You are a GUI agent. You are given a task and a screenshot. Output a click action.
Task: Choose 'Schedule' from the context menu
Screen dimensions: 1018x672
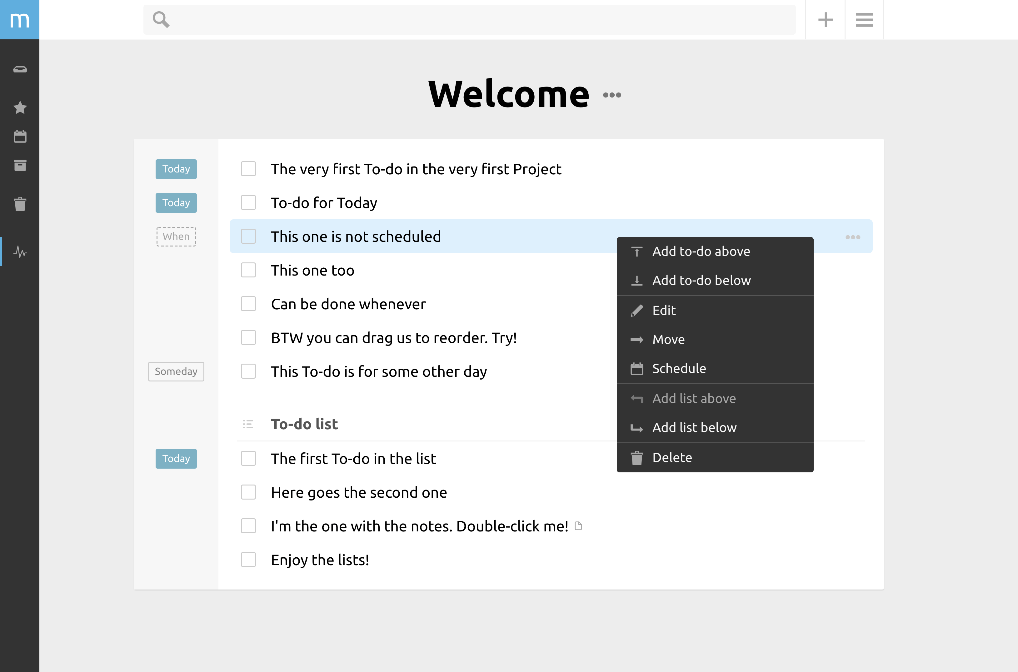(x=679, y=369)
